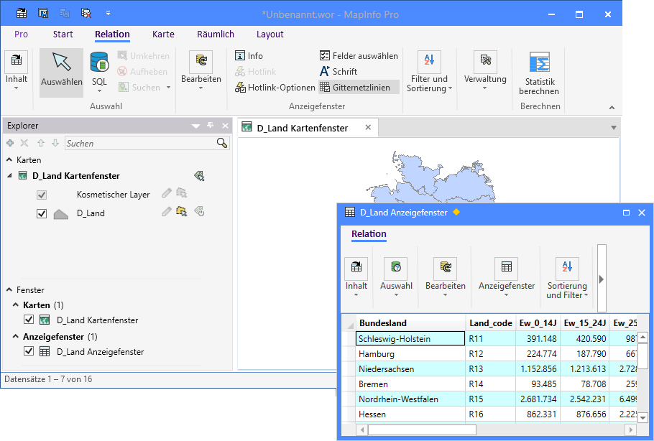Viewport: 654px width, 441px height.
Task: Toggle the editable pencil for Kosmetischer Layer
Action: (x=167, y=192)
